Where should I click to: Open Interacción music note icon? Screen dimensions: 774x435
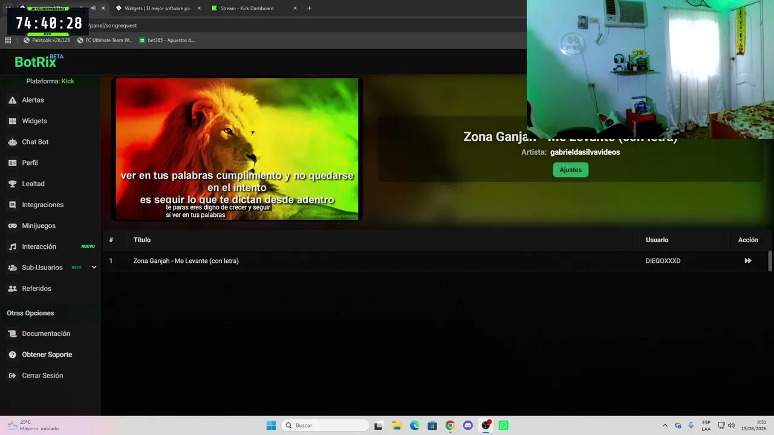click(12, 246)
